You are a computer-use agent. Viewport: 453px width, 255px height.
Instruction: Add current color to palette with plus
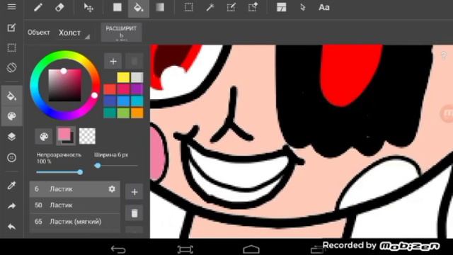(113, 61)
